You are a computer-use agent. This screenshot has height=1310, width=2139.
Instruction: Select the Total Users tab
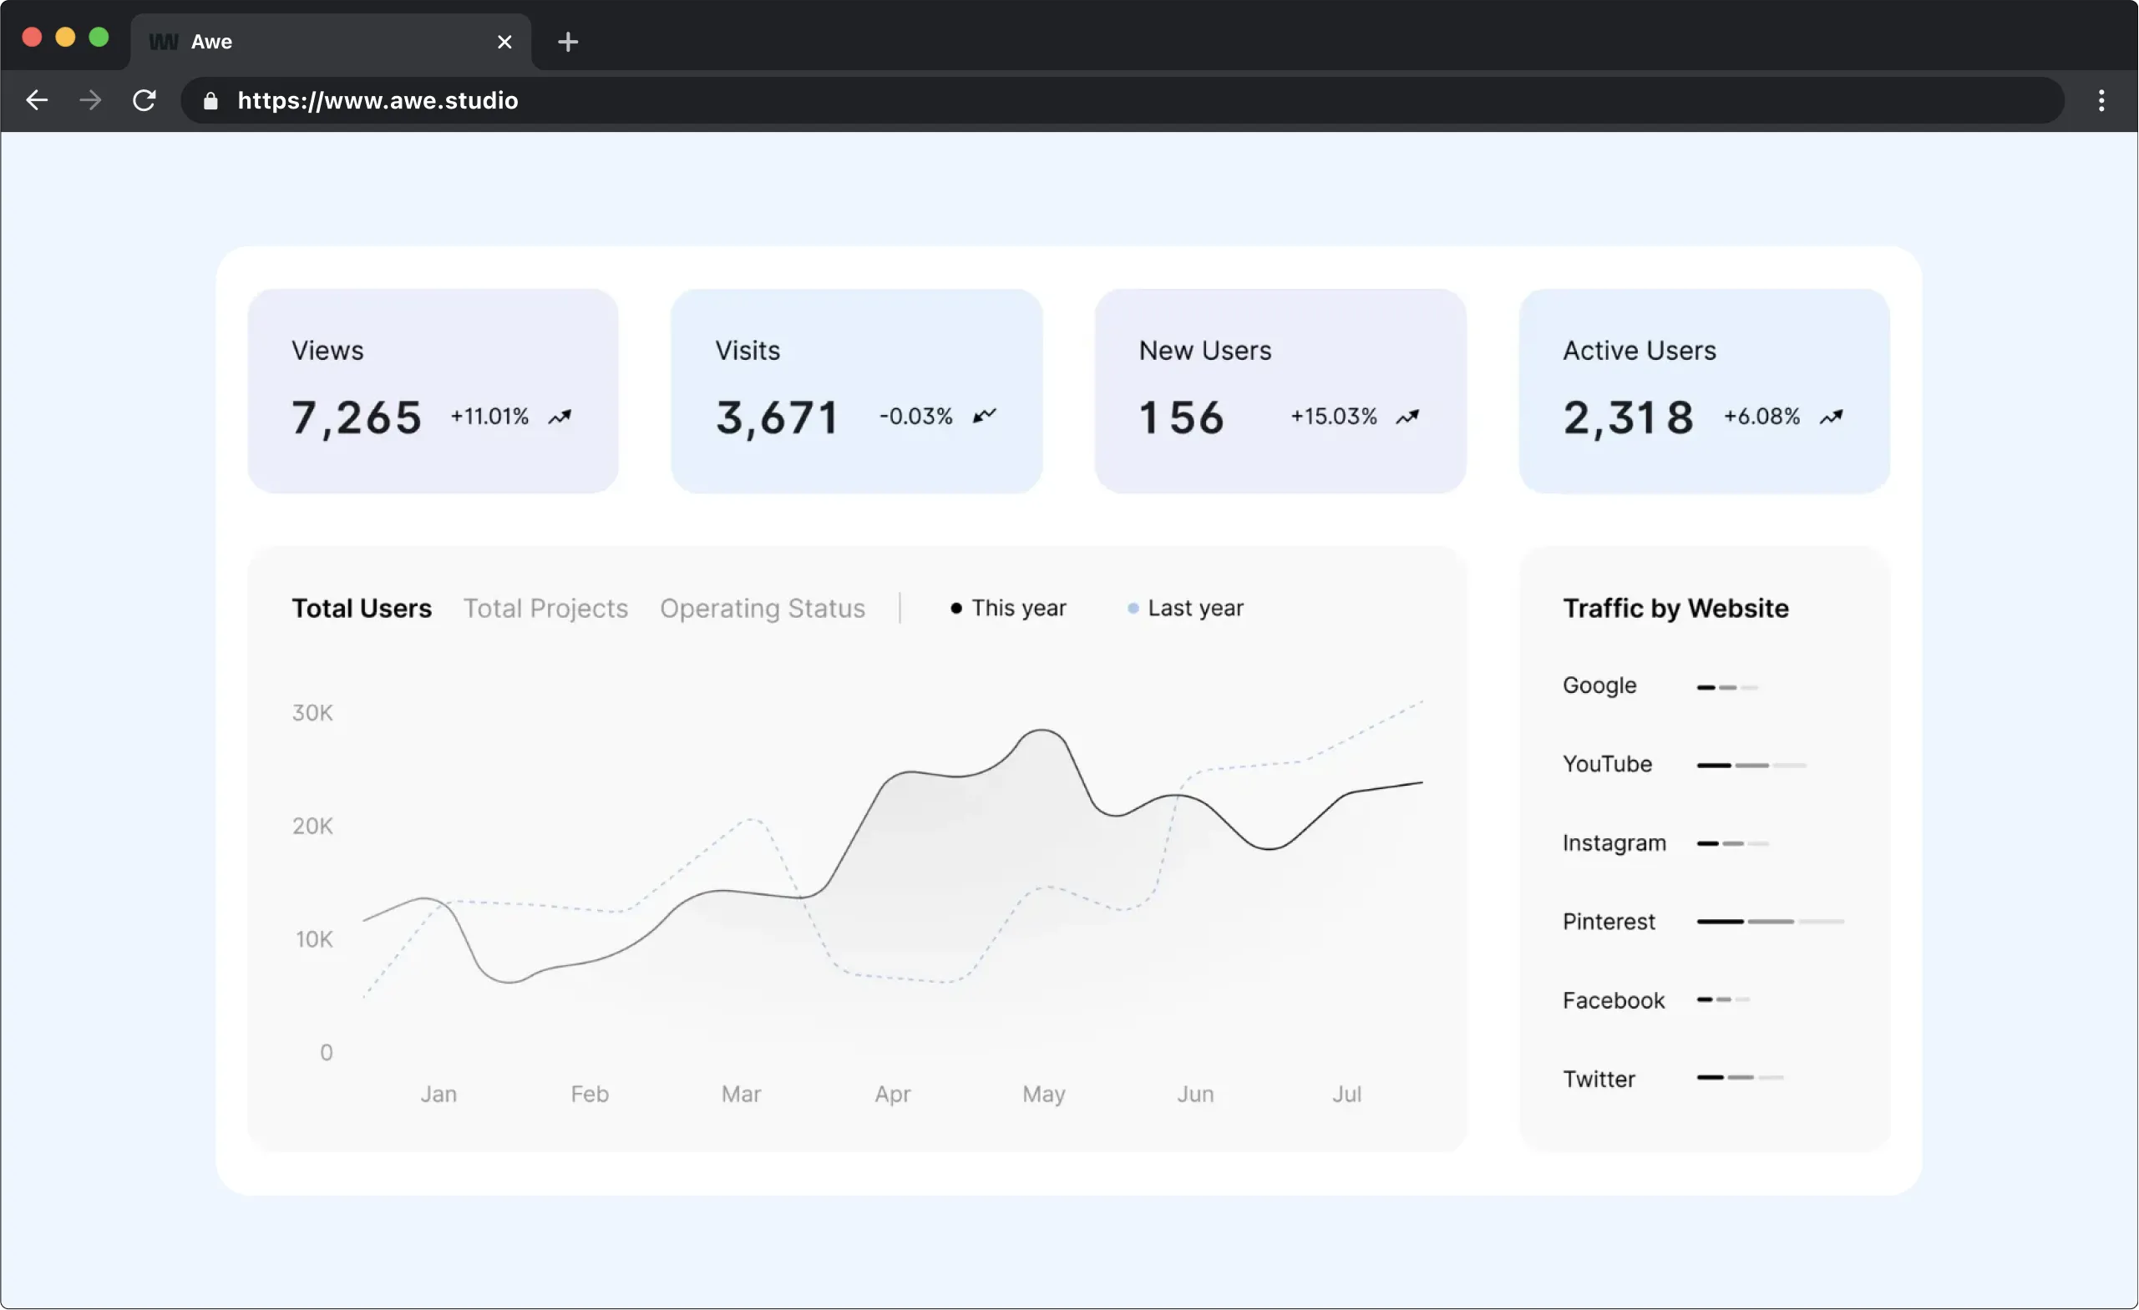(361, 608)
